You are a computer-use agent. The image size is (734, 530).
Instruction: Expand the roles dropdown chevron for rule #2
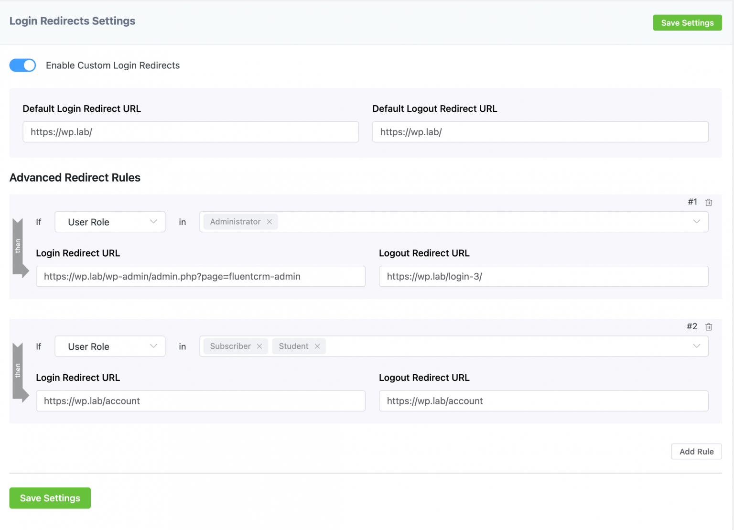click(x=696, y=346)
